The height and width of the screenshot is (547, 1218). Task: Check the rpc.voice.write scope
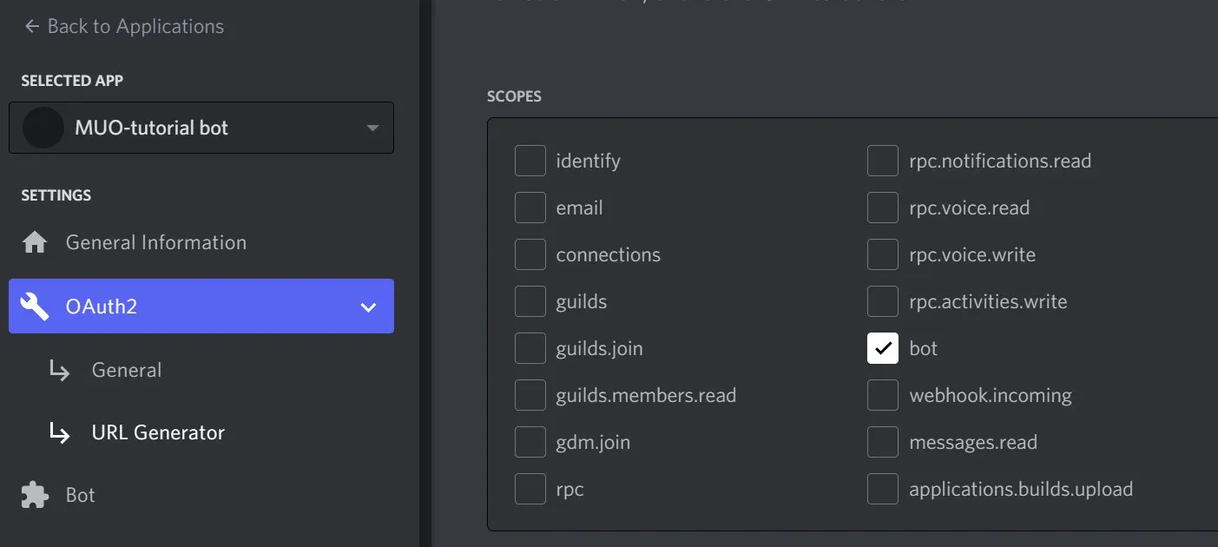[882, 254]
